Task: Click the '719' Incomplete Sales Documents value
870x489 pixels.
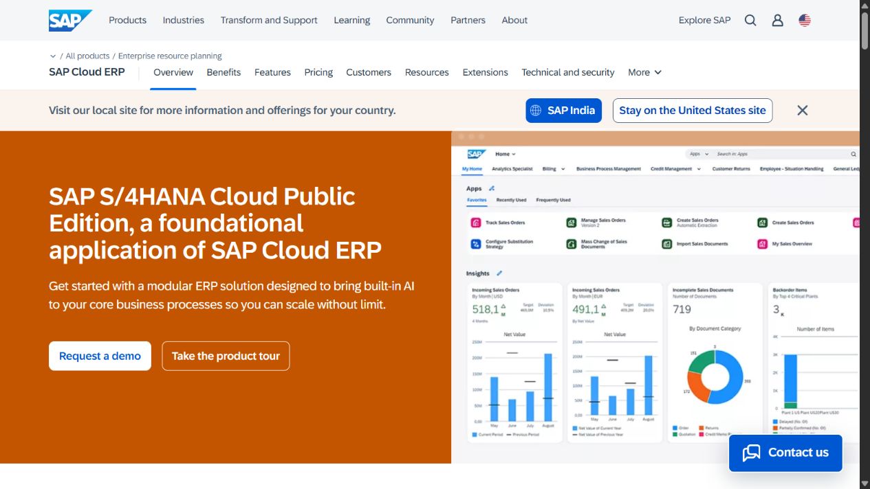Action: click(682, 309)
